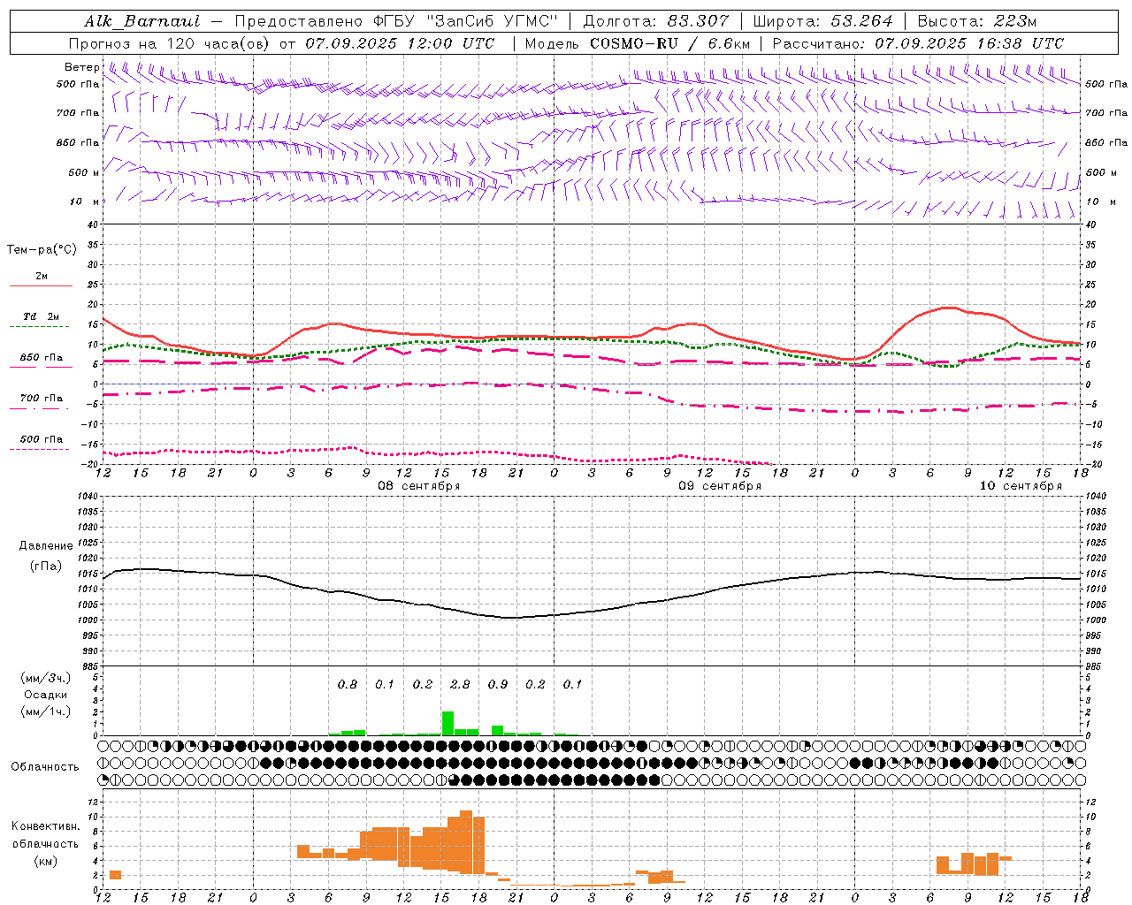Click the '10 сентября' date label
Image resolution: width=1132 pixels, height=905 pixels.
1021,486
